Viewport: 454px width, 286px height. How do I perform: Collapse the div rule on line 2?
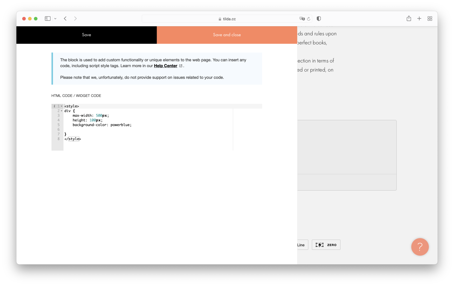(x=62, y=111)
